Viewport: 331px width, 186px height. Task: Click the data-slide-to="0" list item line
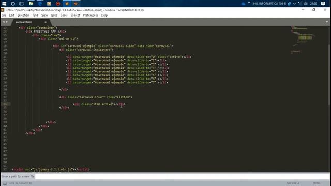[x=129, y=57]
